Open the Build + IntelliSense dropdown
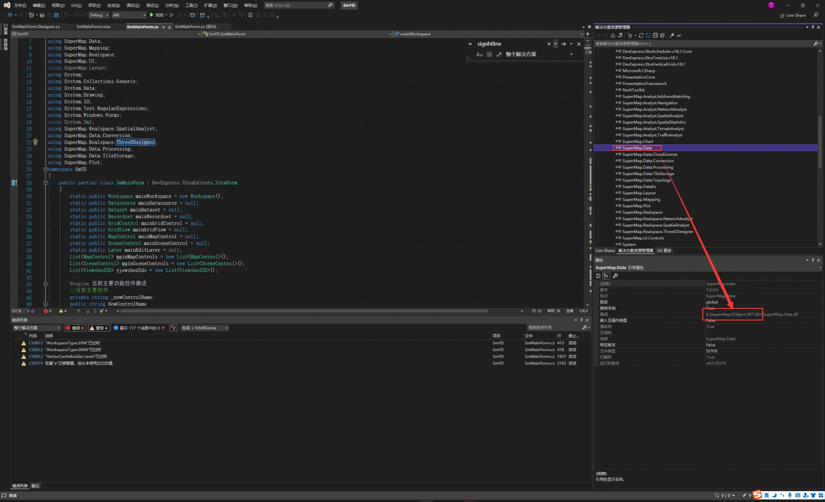 (x=205, y=328)
